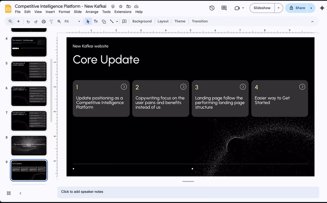
Task: Search the menus magnifier icon
Action: (10, 21)
